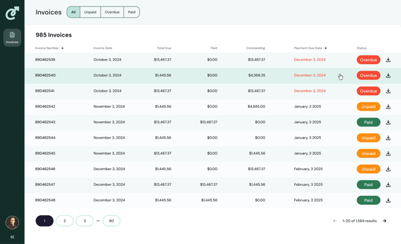This screenshot has height=244, width=401.
Task: Click outstanding amount $4,685.00
Action: (x=256, y=107)
